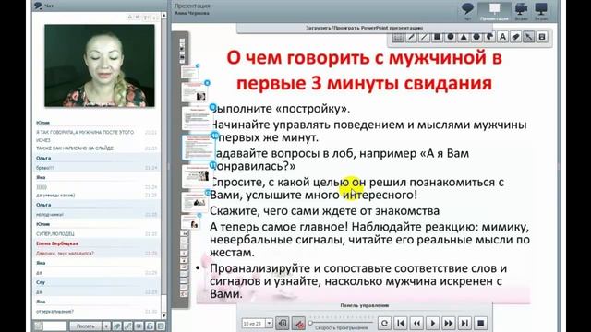Open the Презентация tab in header
Viewport: 591px width, 332px height.
[x=494, y=11]
